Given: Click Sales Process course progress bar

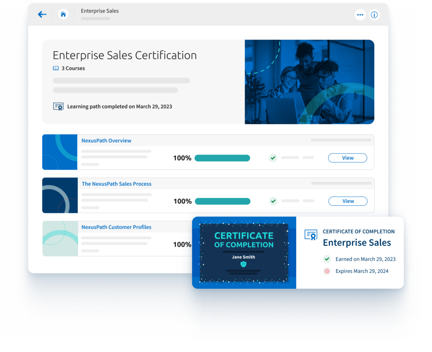Looking at the screenshot, I should (223, 201).
